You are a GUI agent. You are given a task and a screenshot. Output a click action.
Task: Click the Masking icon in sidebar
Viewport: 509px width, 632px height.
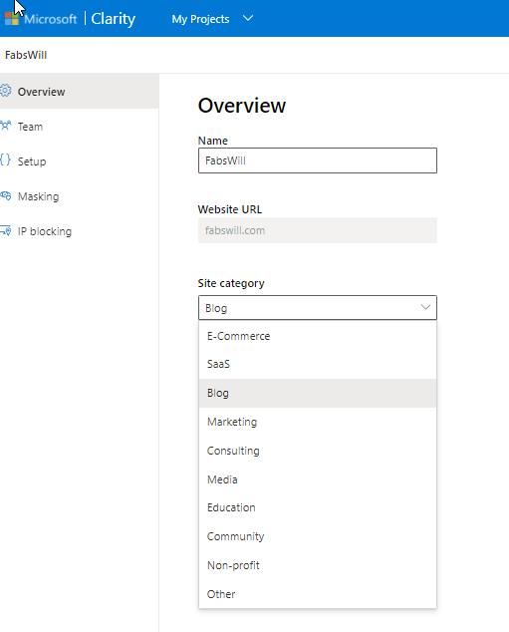6,196
